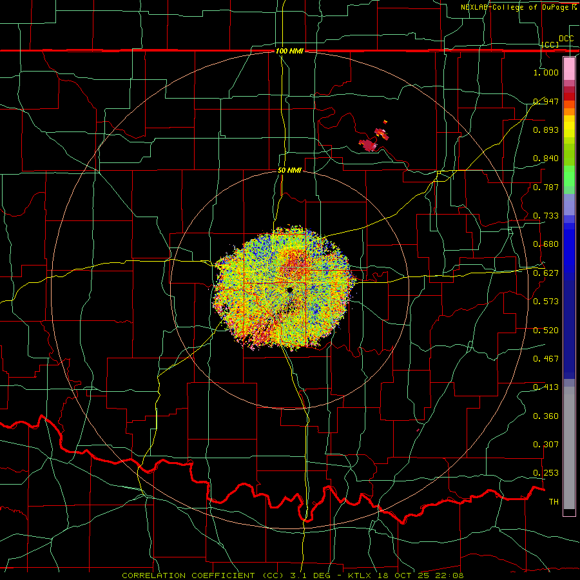580x580 pixels.
Task: Click the Correlation Coefficient caption at bottom
Action: click(x=293, y=575)
